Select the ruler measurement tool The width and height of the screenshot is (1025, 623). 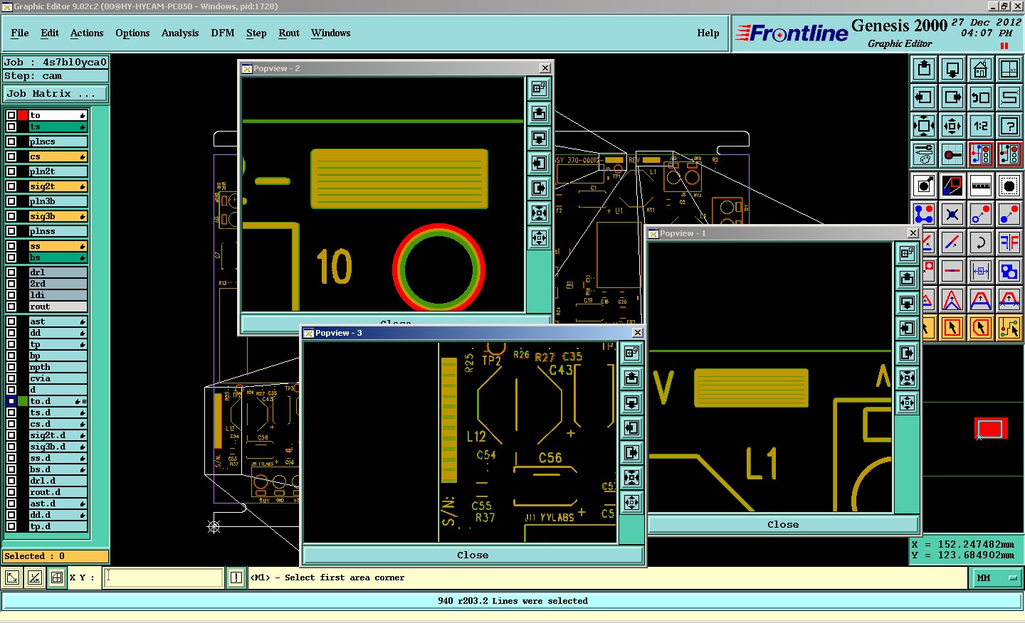(981, 186)
